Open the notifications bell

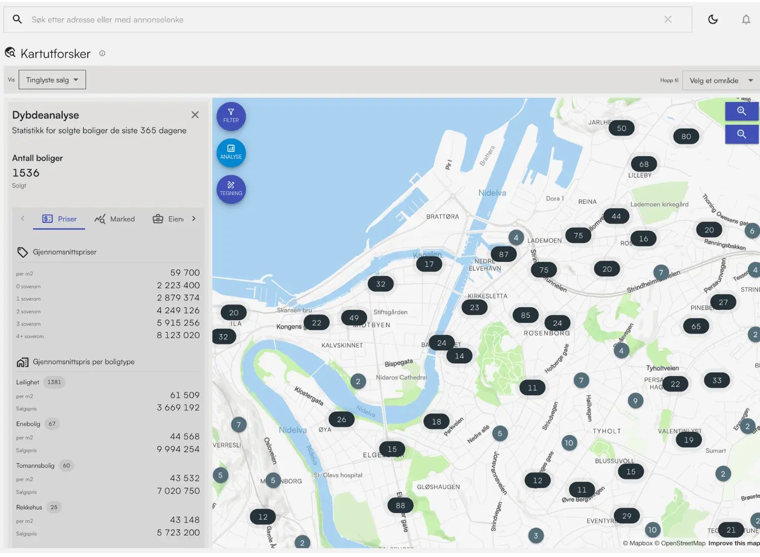(746, 19)
